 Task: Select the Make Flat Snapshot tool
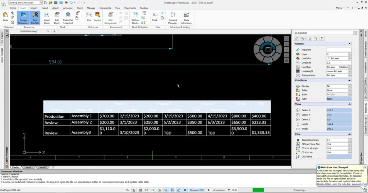click(68, 17)
